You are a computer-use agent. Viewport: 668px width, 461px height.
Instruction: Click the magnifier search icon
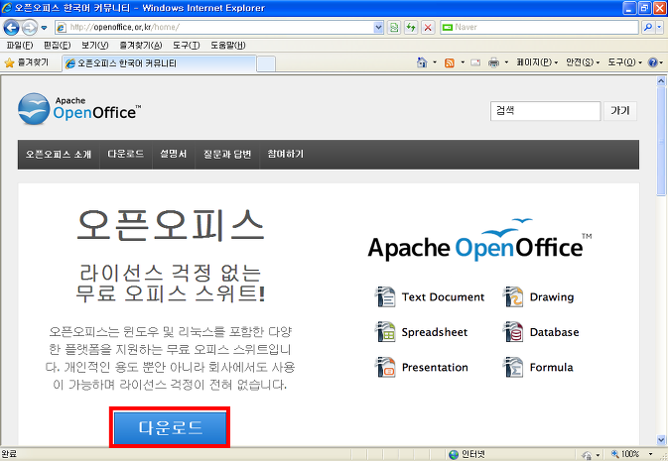648,27
